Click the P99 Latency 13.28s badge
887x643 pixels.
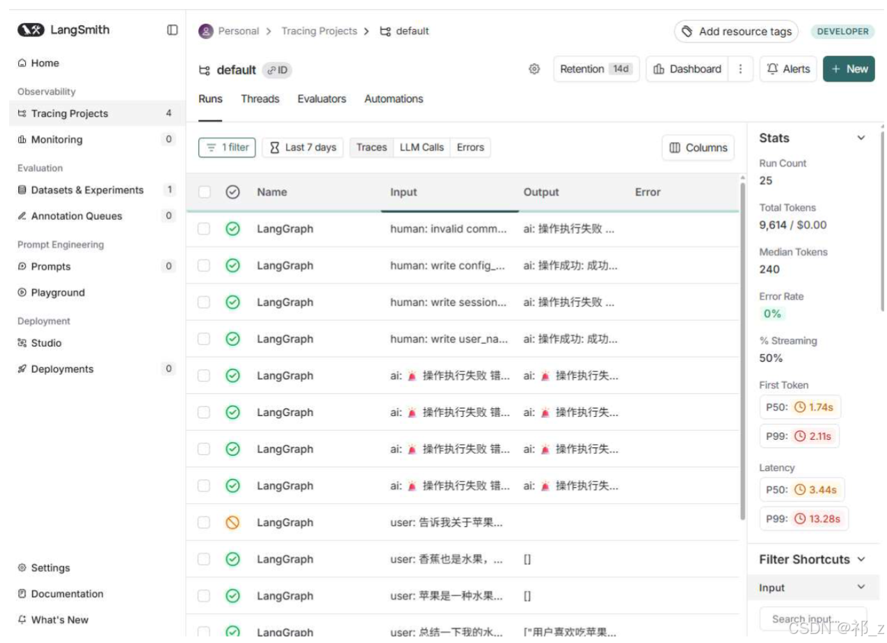tap(804, 518)
